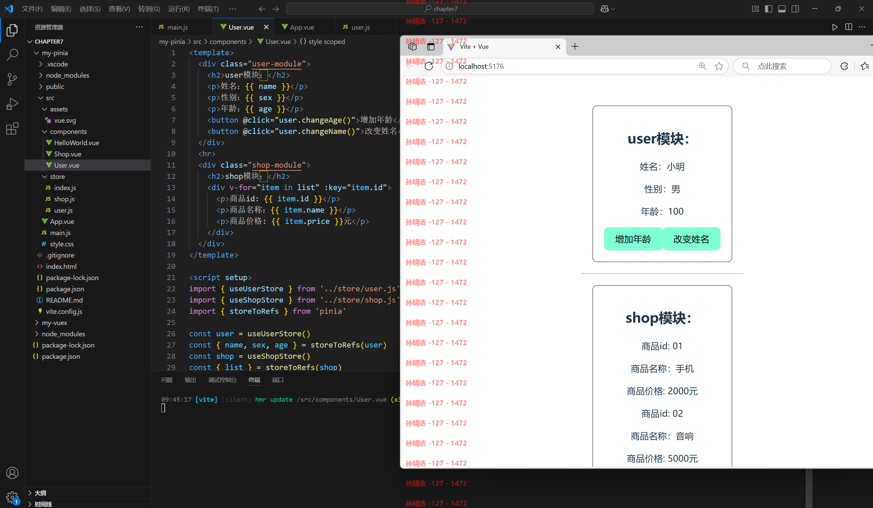
Task: Toggle the bottom panel visibility
Action: click(782, 9)
